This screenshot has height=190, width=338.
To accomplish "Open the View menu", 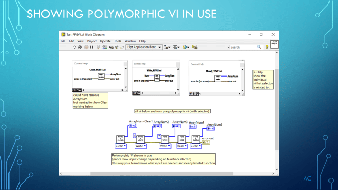I will click(x=80, y=41).
